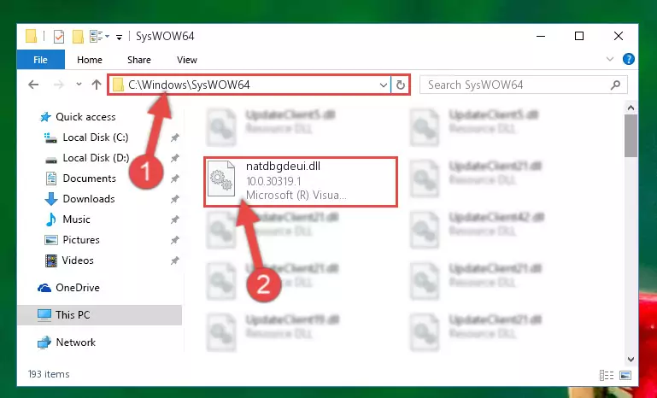The image size is (657, 398).
Task: Unpin Local Disk (C:) pin icon
Action: click(175, 138)
